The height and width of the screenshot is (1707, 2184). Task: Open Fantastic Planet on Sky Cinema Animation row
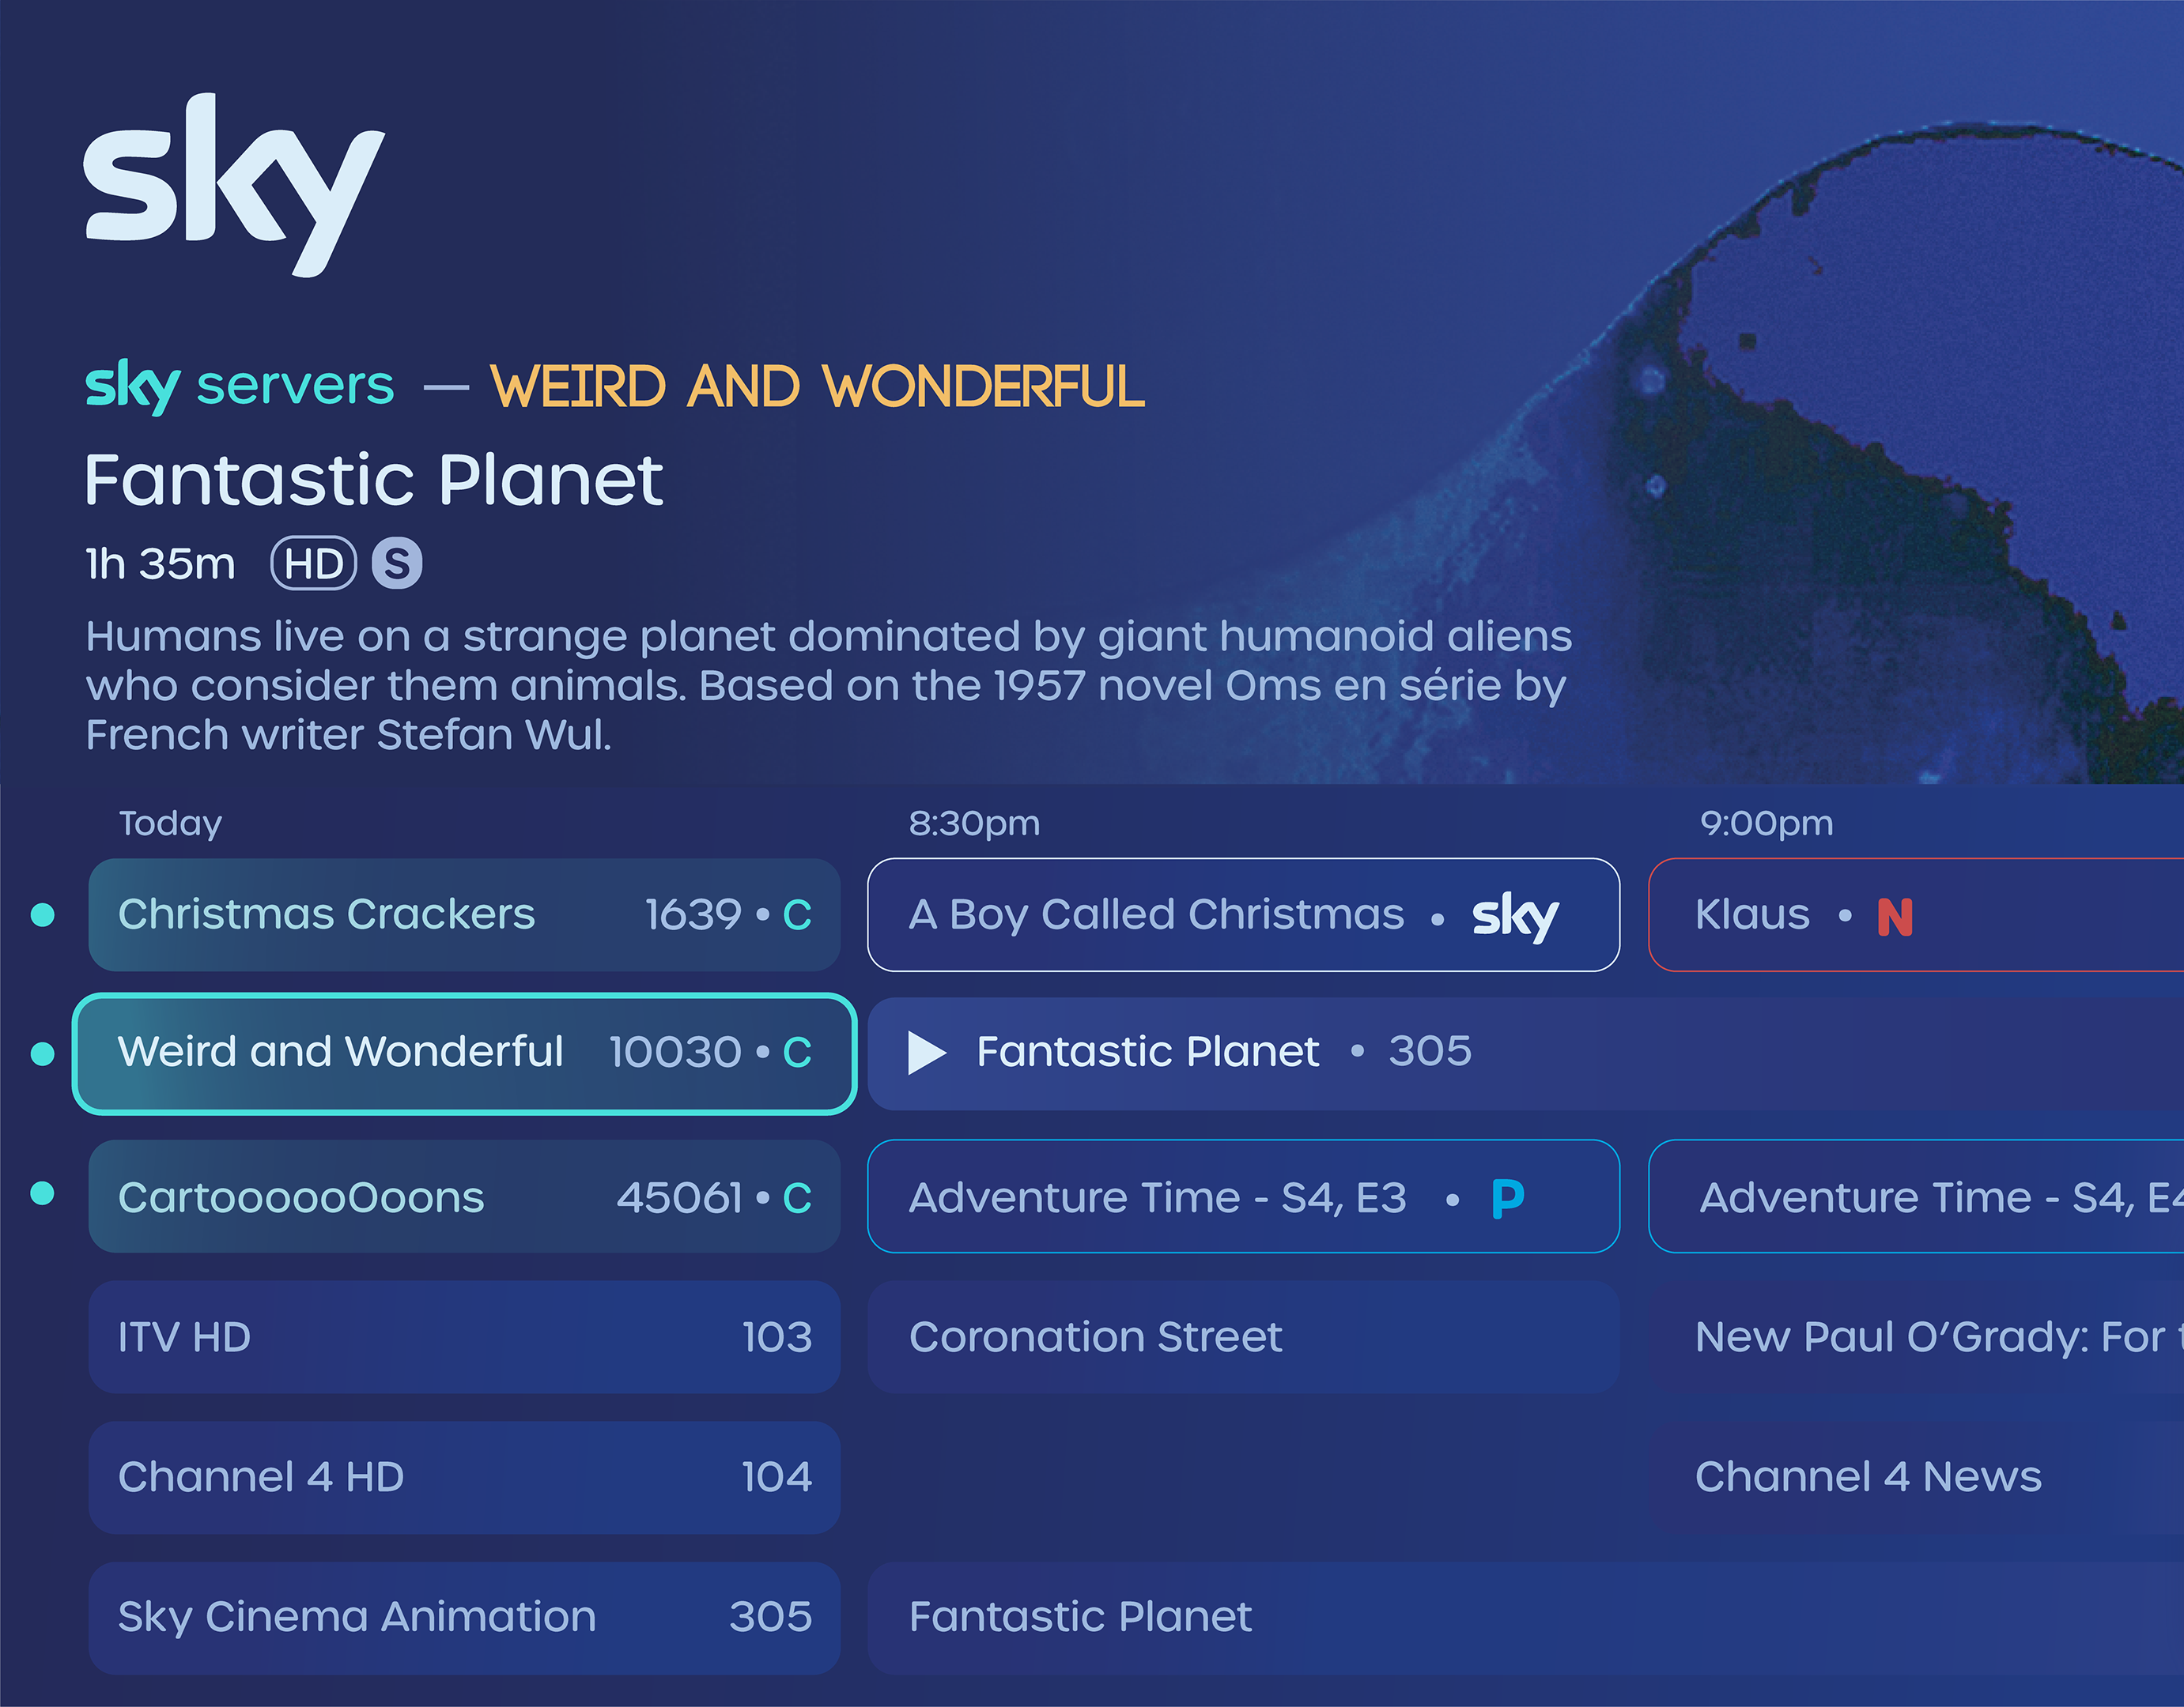pos(1525,1618)
